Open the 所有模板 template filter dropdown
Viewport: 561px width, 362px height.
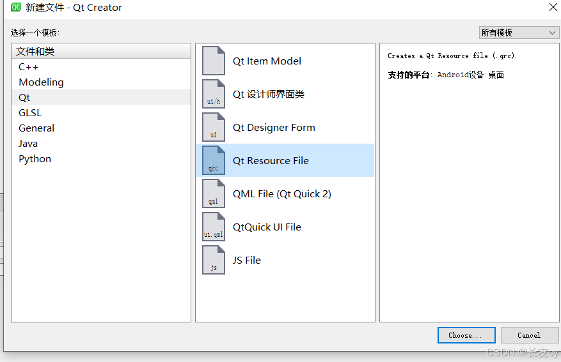point(519,33)
